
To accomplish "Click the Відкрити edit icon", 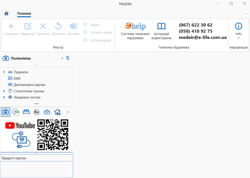I will 28,26.
